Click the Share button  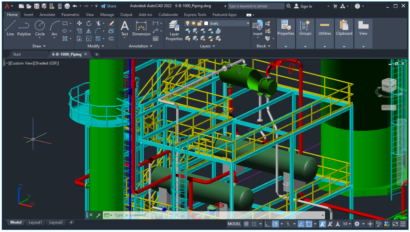pos(108,6)
